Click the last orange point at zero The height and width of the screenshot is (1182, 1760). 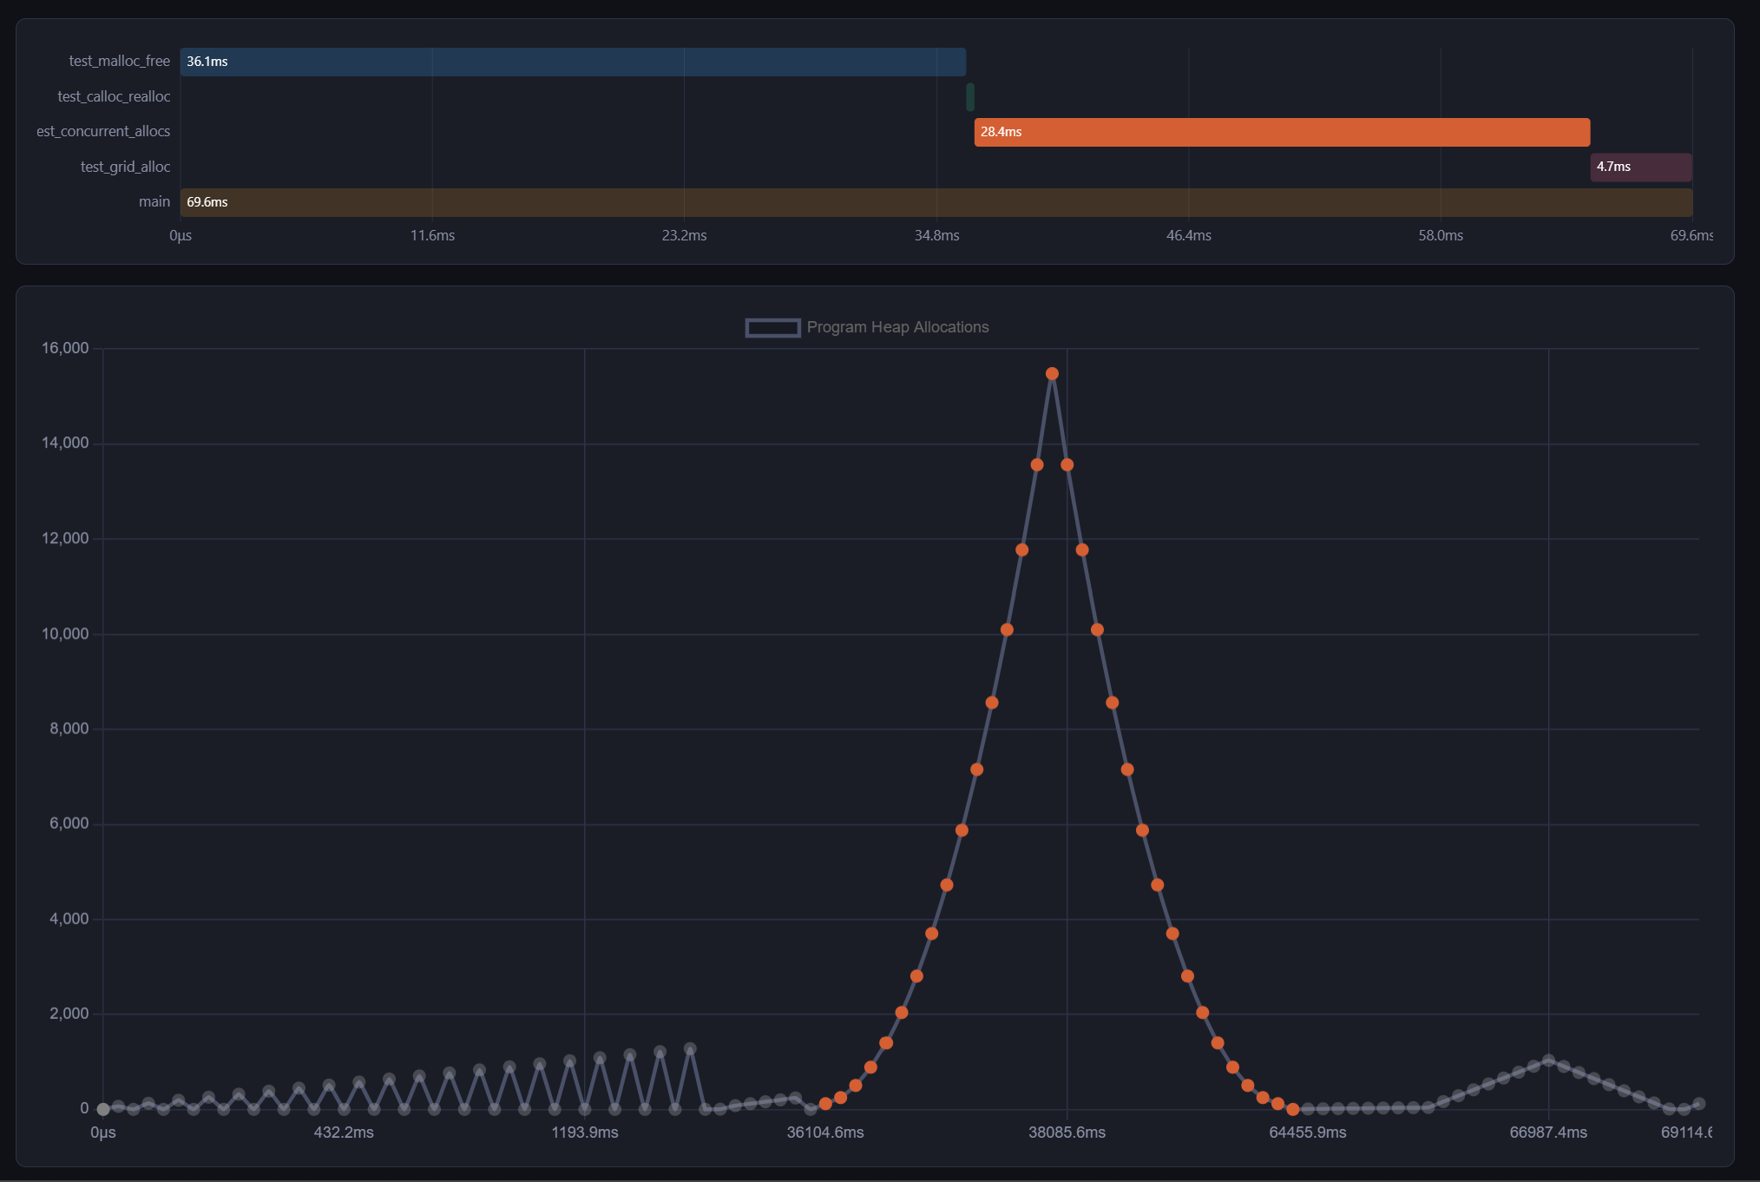[x=1292, y=1109]
